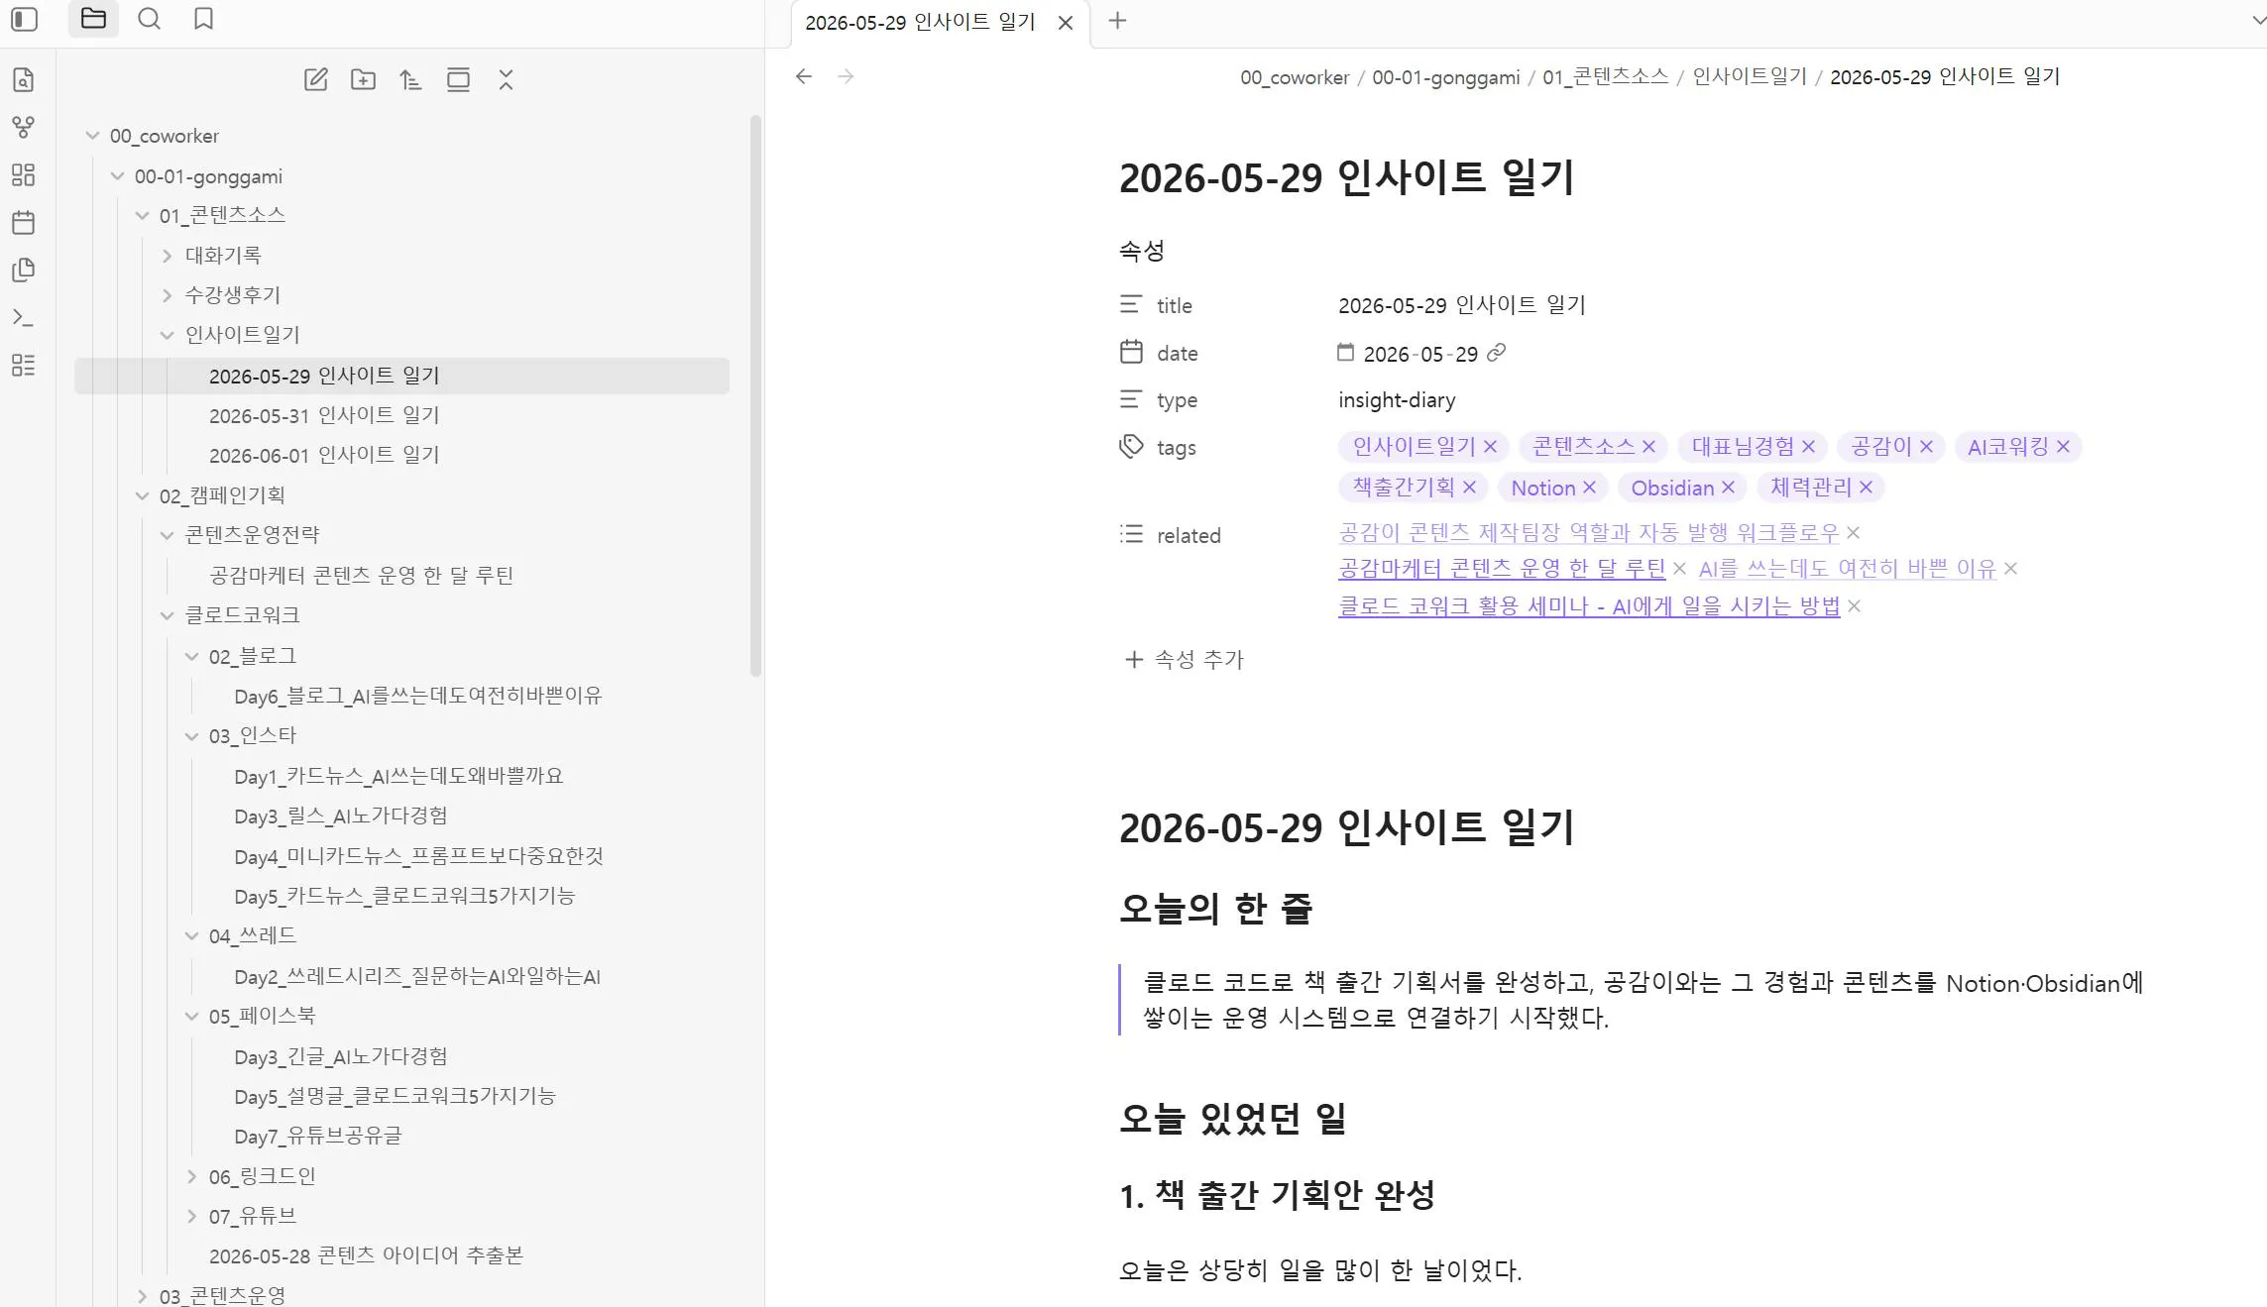Image resolution: width=2267 pixels, height=1307 pixels.
Task: Open Day5_카드뉴스_클로드코워크5가지기능 note
Action: tap(404, 897)
